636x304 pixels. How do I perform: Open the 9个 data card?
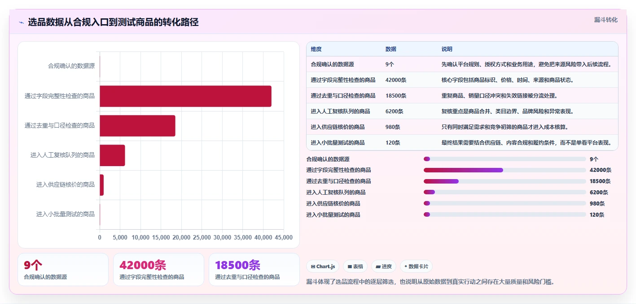[63, 270]
